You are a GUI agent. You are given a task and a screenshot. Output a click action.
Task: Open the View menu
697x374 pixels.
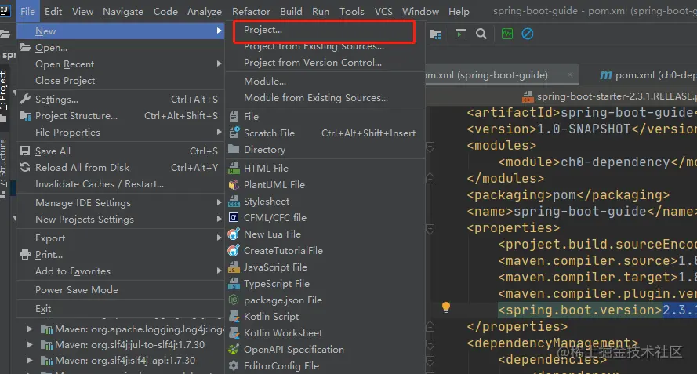[x=82, y=12]
